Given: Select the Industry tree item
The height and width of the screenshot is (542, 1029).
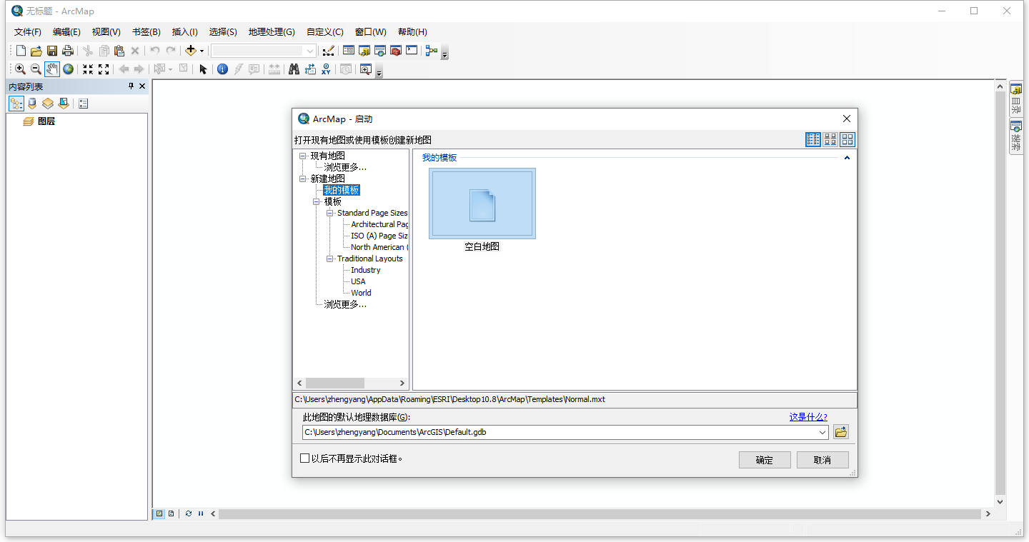Looking at the screenshot, I should point(366,270).
